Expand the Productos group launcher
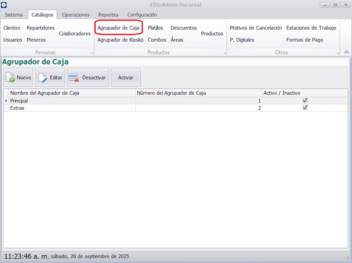The width and height of the screenshot is (352, 263). (x=225, y=54)
